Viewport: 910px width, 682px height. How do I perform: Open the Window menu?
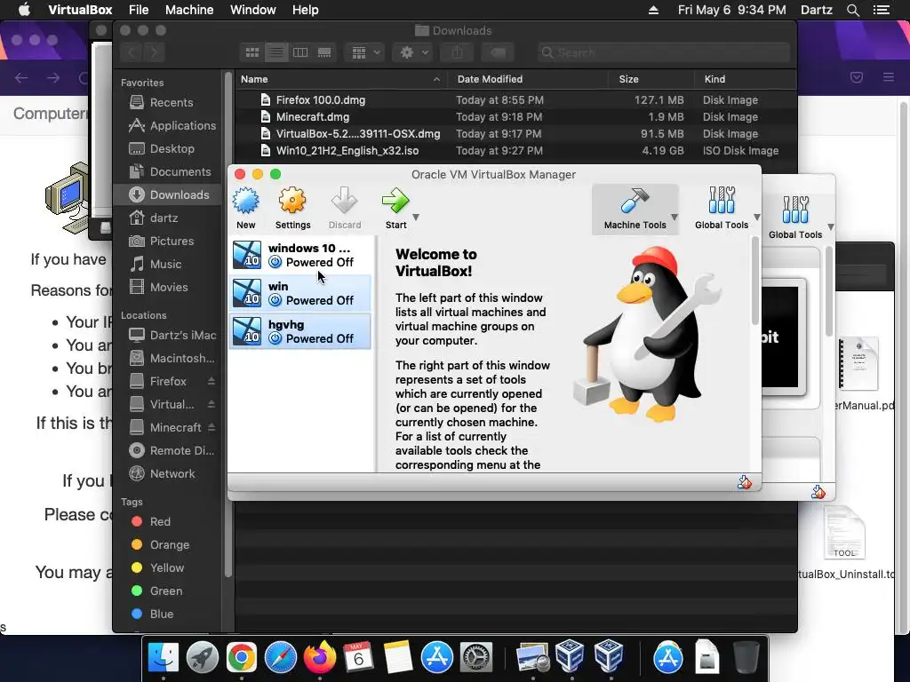pyautogui.click(x=253, y=10)
